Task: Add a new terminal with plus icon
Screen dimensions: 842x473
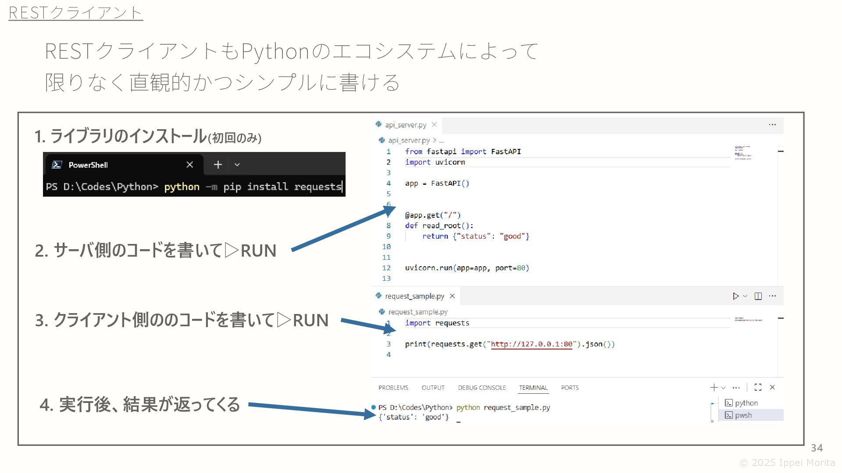Action: [x=714, y=388]
